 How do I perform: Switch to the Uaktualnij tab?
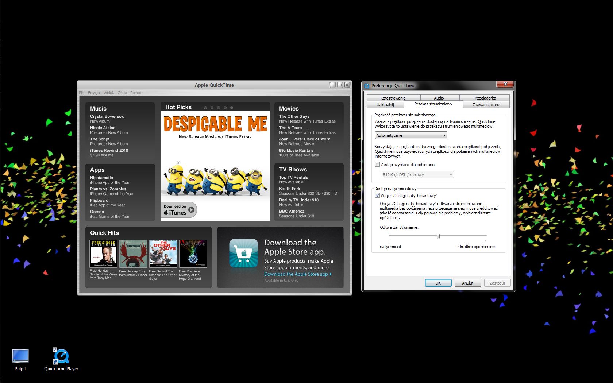point(385,105)
